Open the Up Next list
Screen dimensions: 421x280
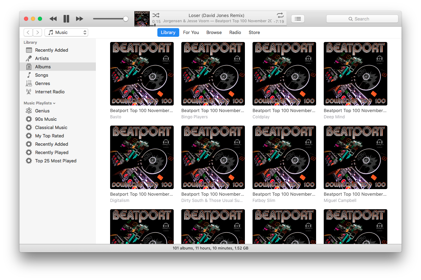coord(298,19)
